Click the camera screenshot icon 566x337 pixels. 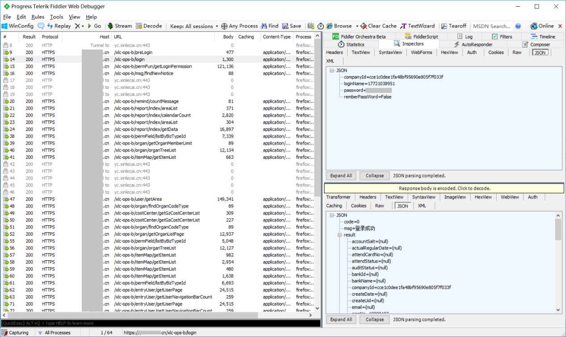pyautogui.click(x=311, y=26)
